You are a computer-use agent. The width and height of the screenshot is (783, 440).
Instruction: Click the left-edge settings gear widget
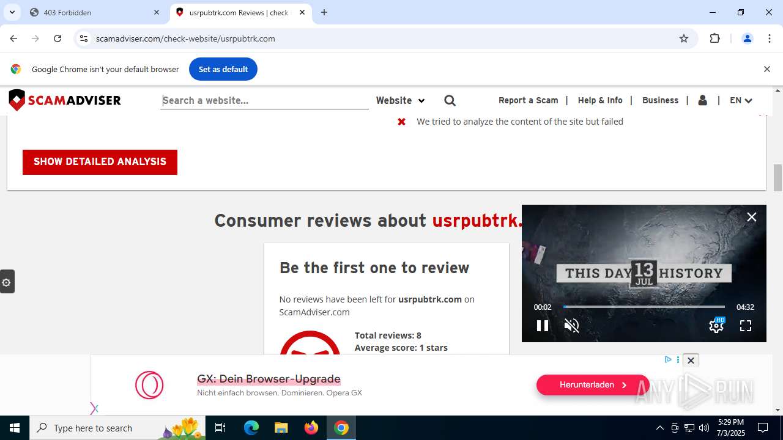[x=7, y=282]
